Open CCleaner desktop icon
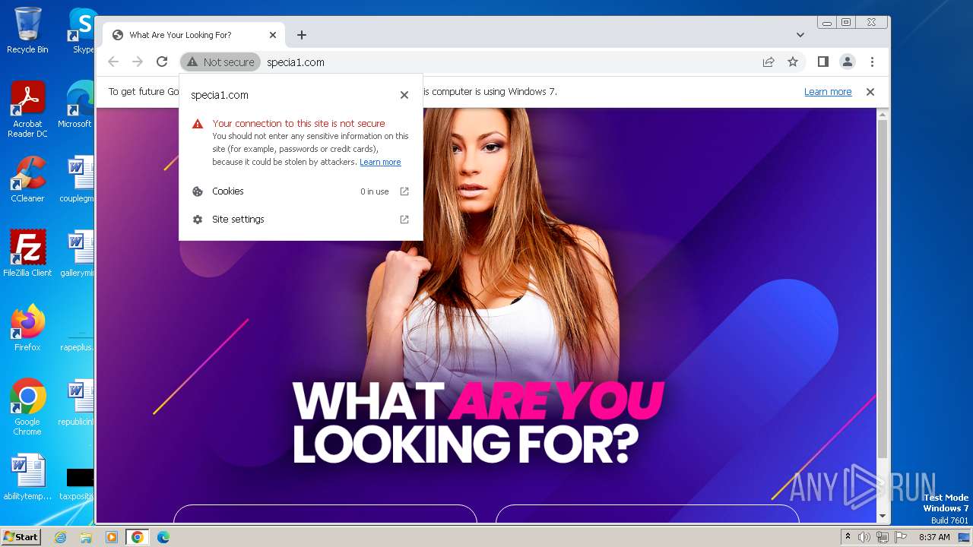973x547 pixels. point(27,179)
